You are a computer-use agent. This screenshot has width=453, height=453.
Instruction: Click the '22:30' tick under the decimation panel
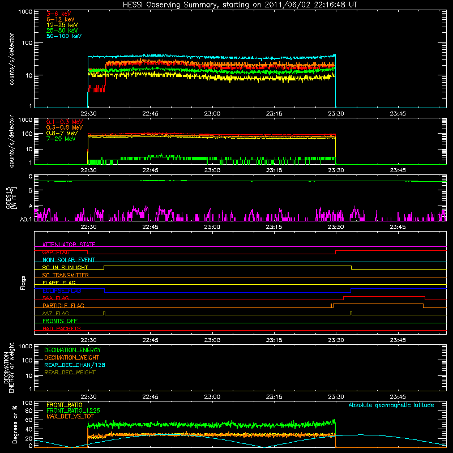tap(88, 397)
